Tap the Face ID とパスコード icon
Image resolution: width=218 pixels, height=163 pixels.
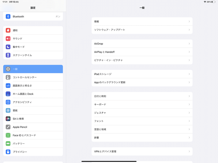[8, 135]
